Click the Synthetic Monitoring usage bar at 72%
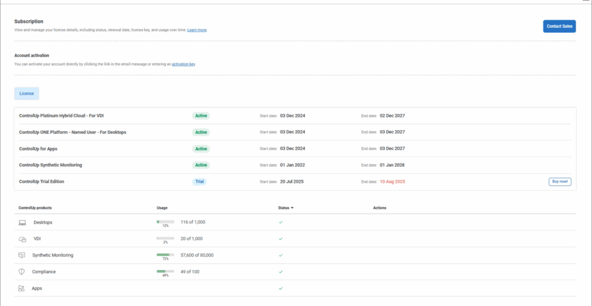Viewport: 592px width, 306px height. pos(165,255)
